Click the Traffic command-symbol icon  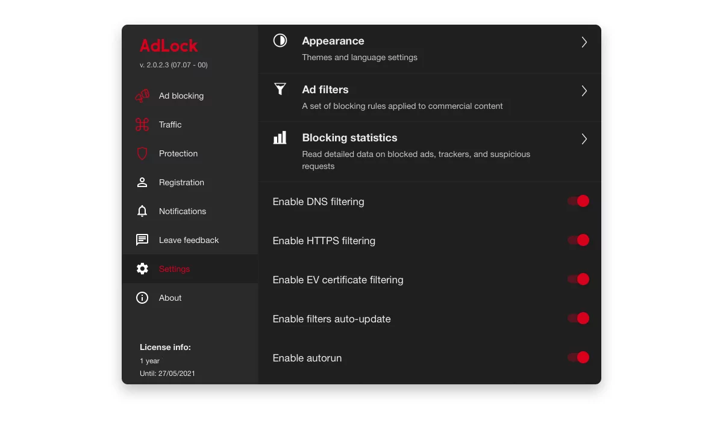(x=142, y=124)
